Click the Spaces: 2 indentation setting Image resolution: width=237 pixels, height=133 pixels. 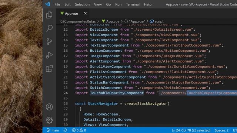(221, 130)
